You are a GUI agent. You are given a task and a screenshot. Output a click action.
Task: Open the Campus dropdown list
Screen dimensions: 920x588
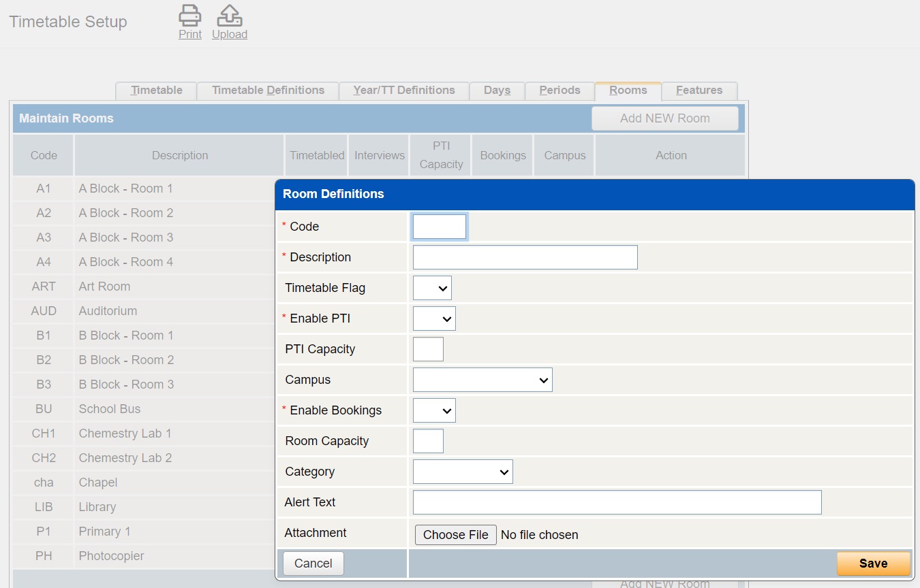482,380
